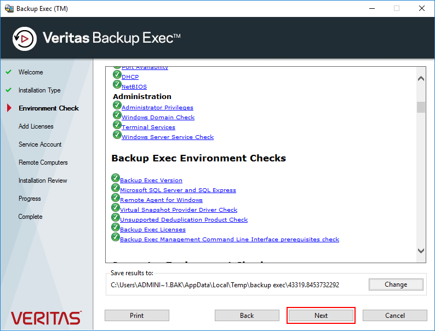Select the Installation Type step in the sidebar
The image size is (435, 331).
click(x=39, y=90)
